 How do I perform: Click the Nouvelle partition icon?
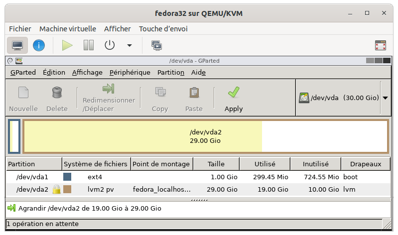coord(23,93)
